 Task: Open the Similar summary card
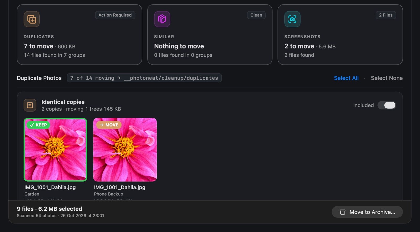210,34
